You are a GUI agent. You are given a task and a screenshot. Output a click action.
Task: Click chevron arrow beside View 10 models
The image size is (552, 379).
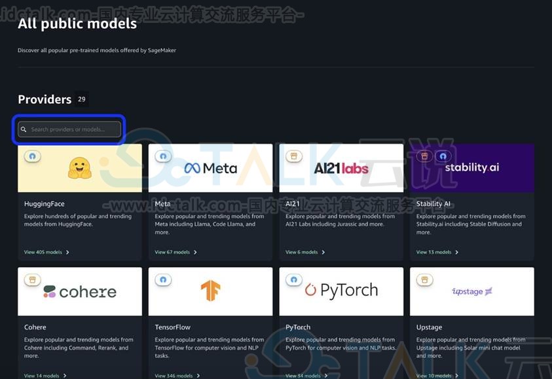tap(456, 376)
